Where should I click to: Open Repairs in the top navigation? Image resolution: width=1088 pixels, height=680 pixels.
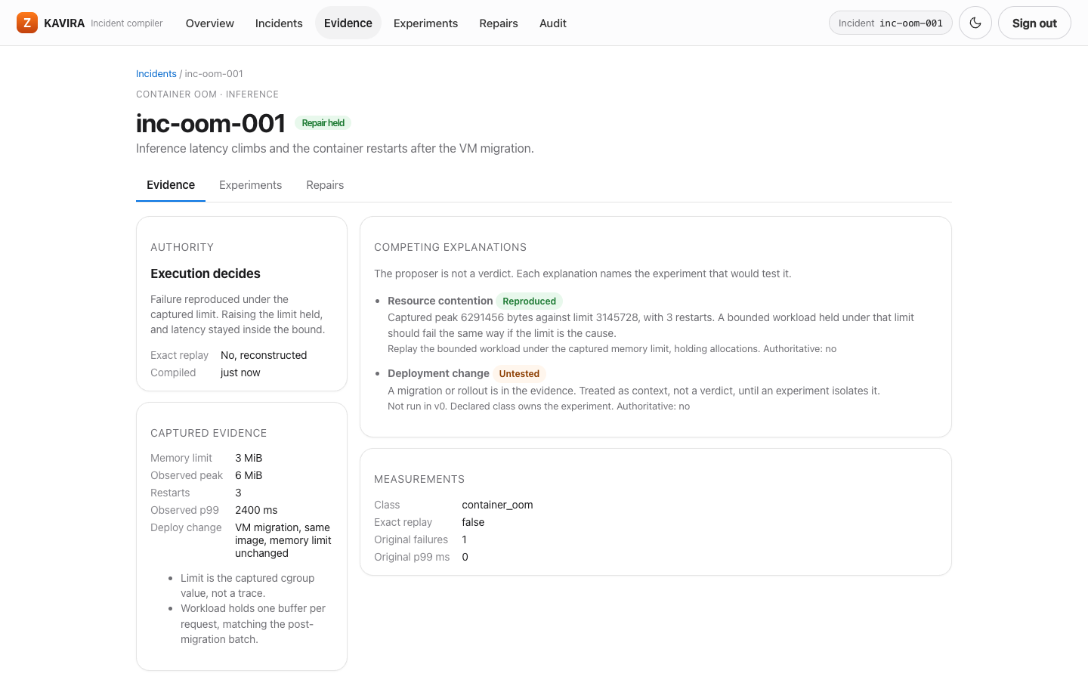pos(499,23)
